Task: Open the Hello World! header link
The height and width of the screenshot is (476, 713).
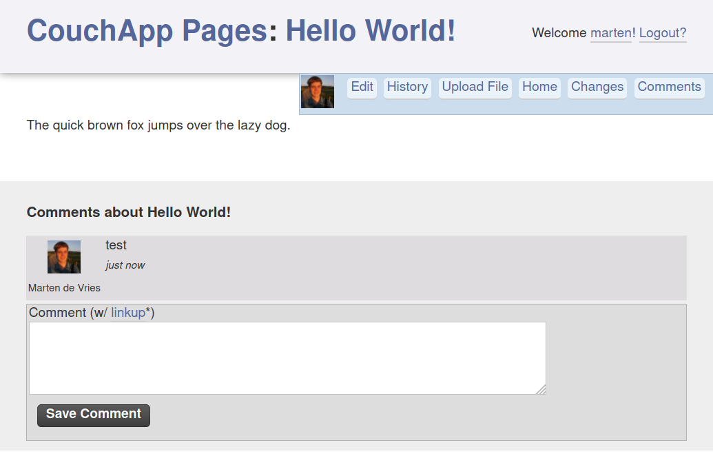Action: [370, 30]
